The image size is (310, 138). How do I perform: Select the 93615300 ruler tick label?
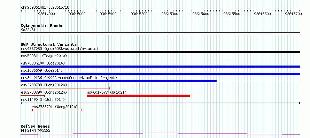[170, 14]
